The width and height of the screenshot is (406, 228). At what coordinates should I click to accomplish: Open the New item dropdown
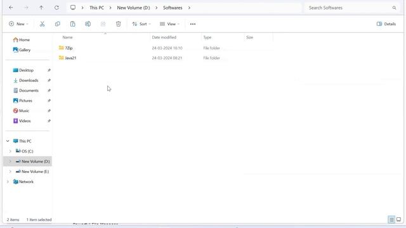pyautogui.click(x=18, y=24)
